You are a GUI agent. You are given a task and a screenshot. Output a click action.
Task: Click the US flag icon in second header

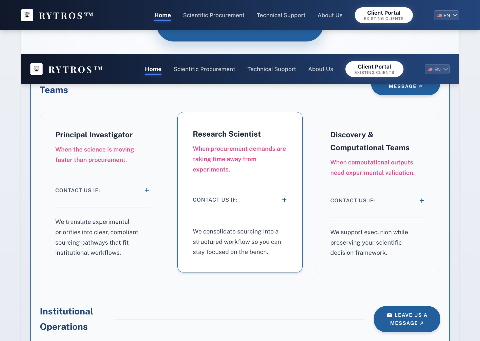tap(430, 69)
